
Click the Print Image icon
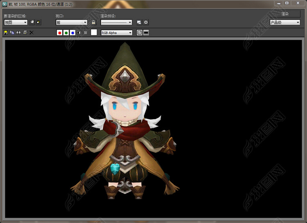click(x=25, y=32)
